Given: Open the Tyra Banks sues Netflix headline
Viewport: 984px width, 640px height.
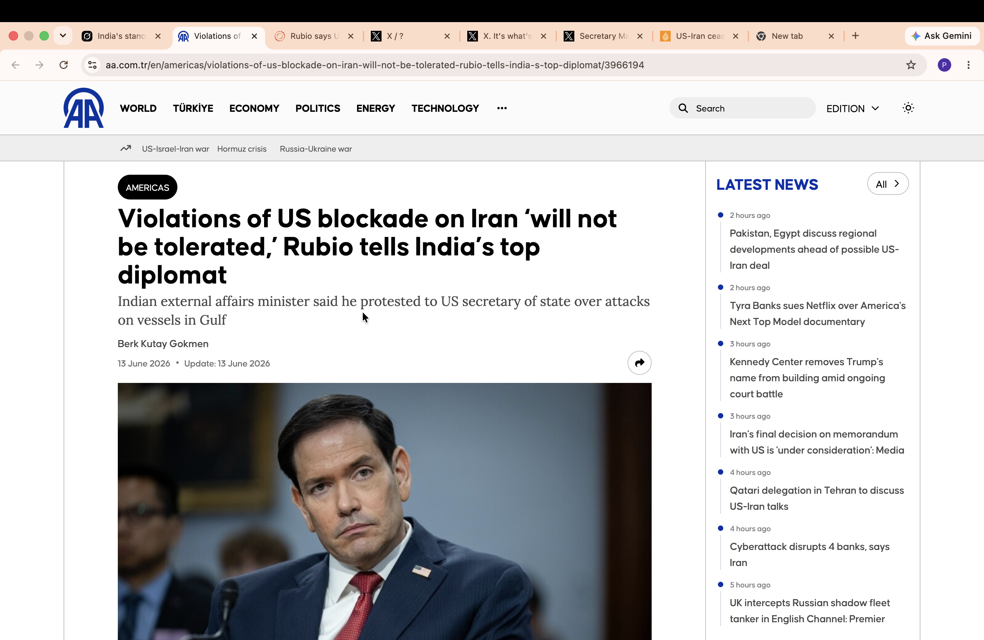Looking at the screenshot, I should tap(817, 314).
